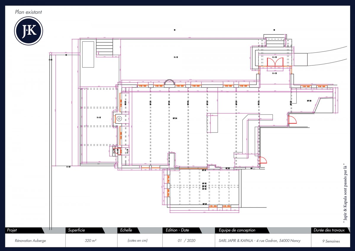Click the JK circular logo

[29, 31]
